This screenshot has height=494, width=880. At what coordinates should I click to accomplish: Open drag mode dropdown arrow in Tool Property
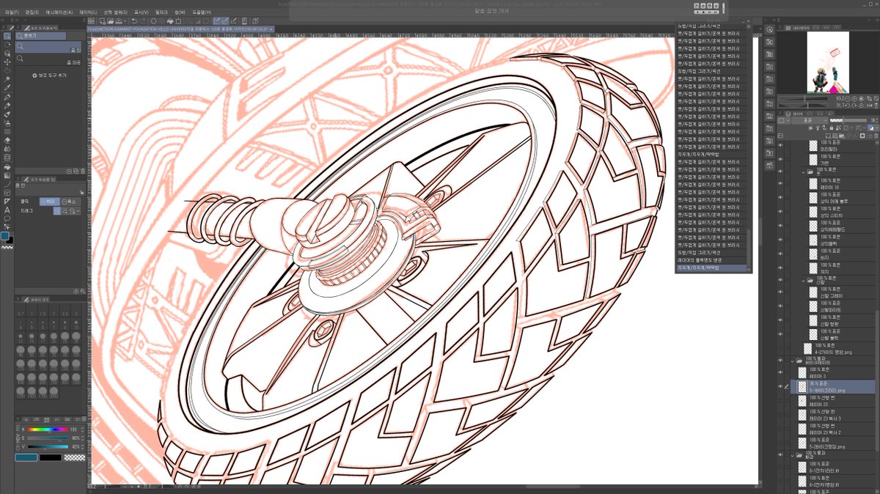(78, 210)
